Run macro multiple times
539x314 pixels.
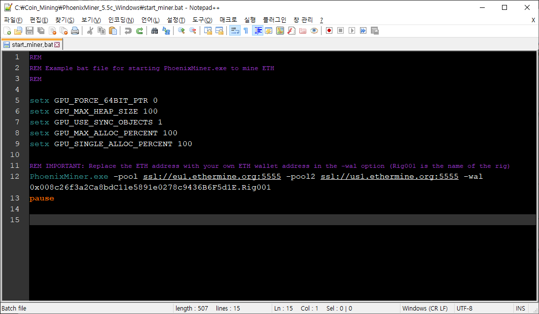(x=363, y=31)
